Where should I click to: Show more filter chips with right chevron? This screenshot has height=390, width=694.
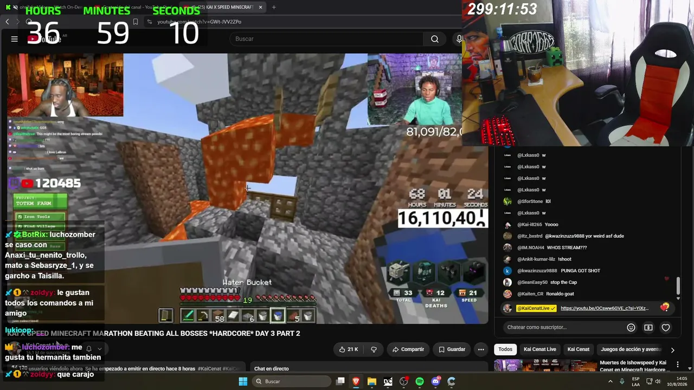[x=673, y=350]
